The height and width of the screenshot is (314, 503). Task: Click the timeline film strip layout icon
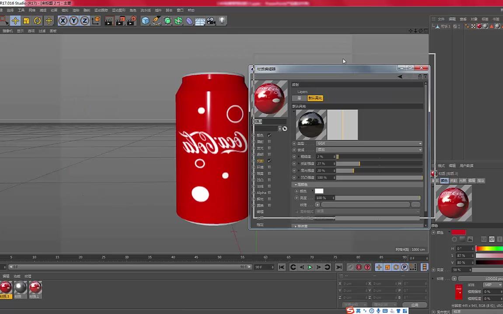pos(424,267)
